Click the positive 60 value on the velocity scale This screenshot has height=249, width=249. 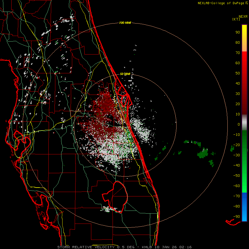238,63
